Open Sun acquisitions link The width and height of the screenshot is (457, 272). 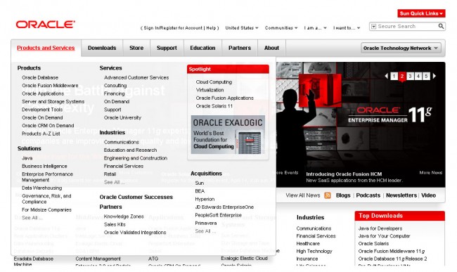tap(200, 183)
